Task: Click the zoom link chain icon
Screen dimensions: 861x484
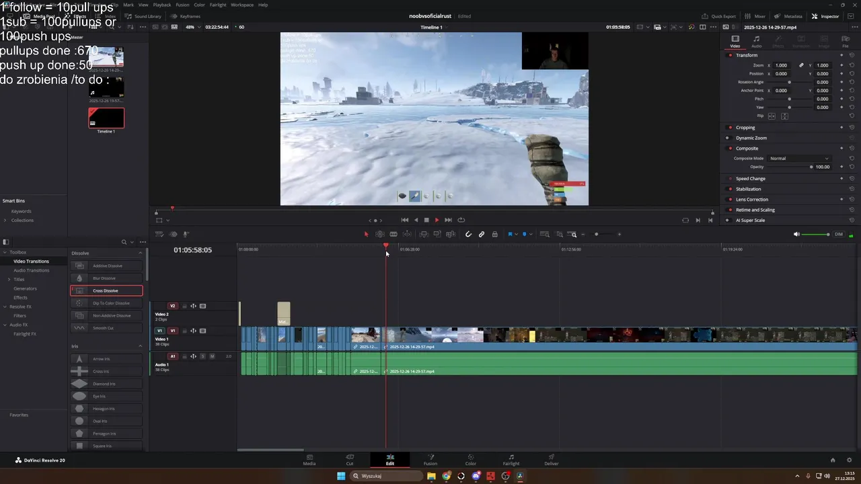Action: [801, 65]
